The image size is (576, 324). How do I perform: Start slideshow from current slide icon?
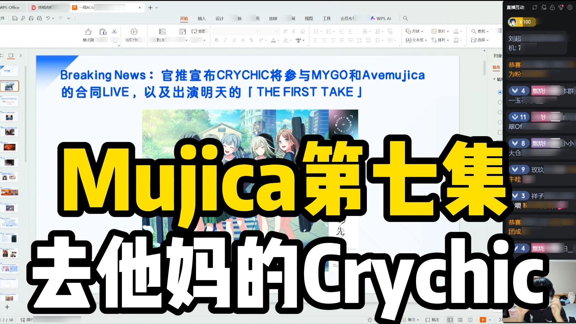[134, 32]
